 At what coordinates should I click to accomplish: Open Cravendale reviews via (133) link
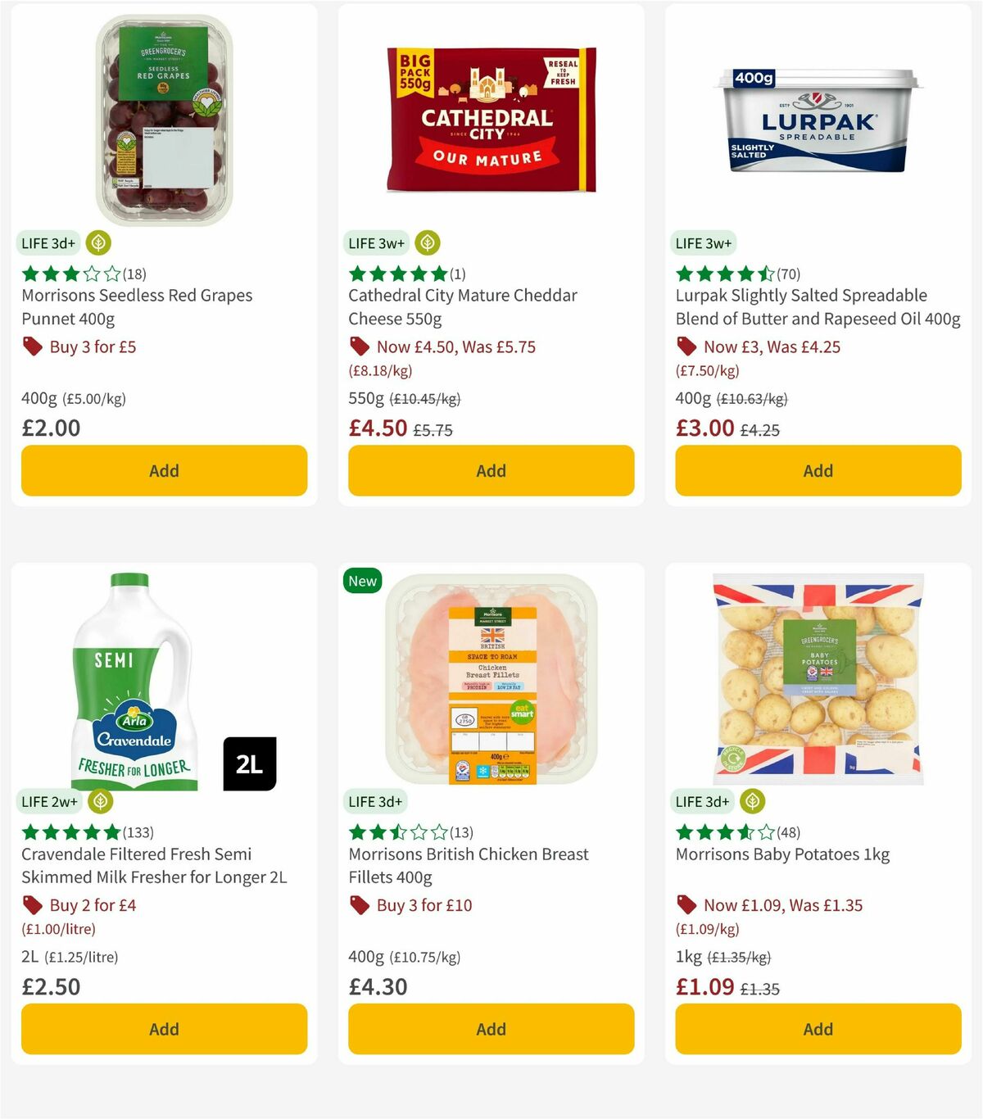coord(138,831)
